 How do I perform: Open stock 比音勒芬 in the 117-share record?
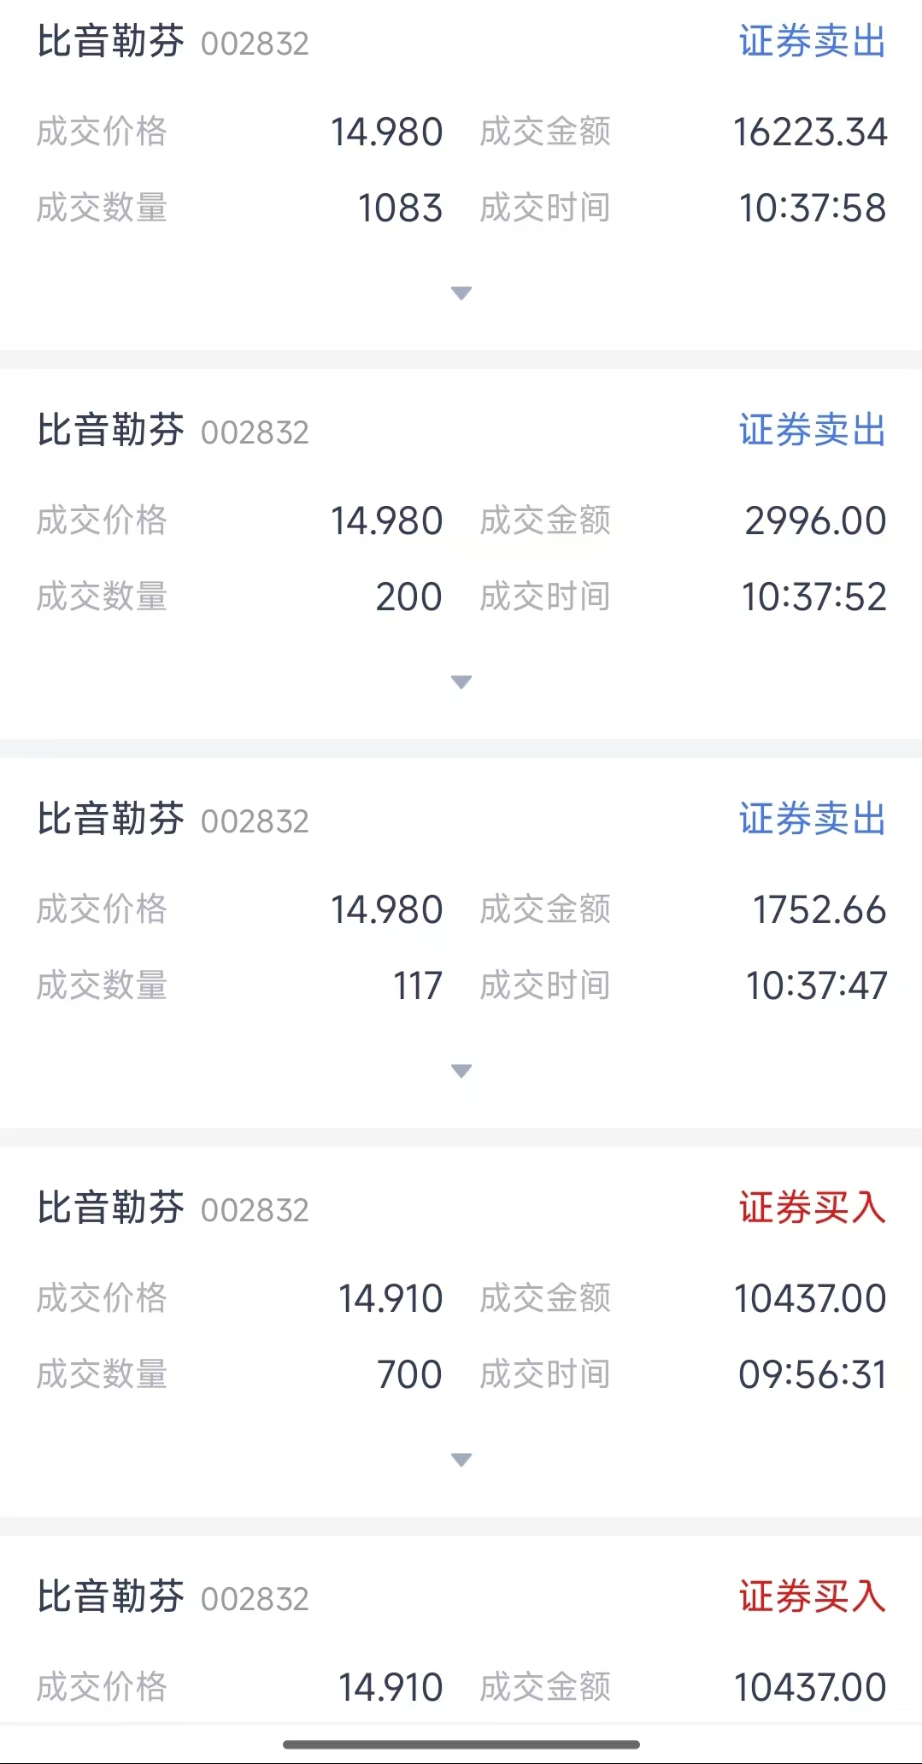click(x=111, y=820)
